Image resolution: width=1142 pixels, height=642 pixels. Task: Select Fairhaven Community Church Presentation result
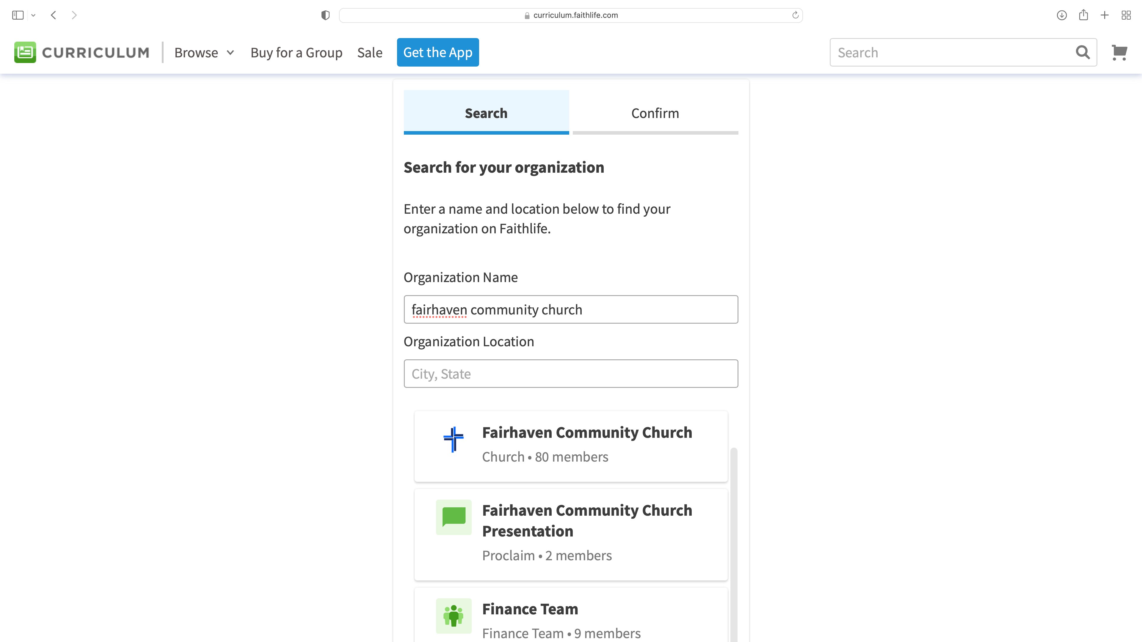click(x=571, y=535)
